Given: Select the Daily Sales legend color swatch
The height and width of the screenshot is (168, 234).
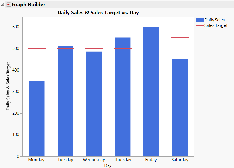Looking at the screenshot, I should click(200, 20).
